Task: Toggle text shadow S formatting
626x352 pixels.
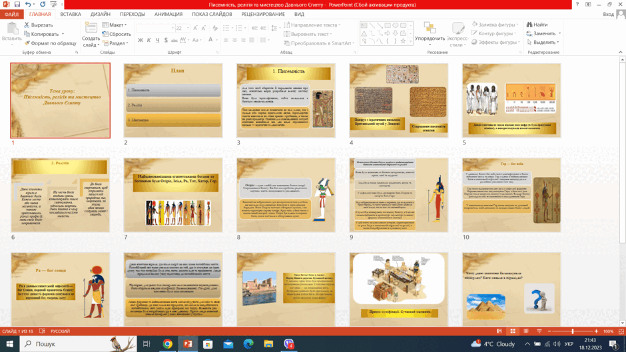Action: tap(166, 40)
